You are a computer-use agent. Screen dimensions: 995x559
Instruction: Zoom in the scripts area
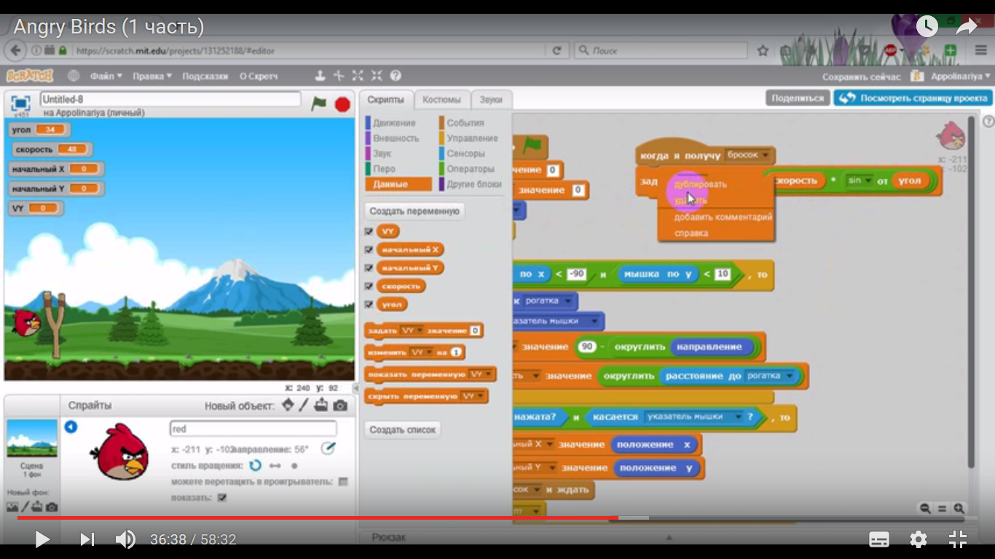tap(959, 509)
